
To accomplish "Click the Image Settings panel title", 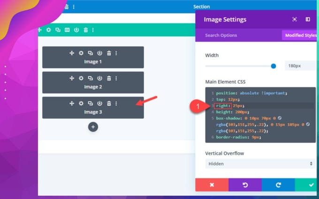I will 225,20.
